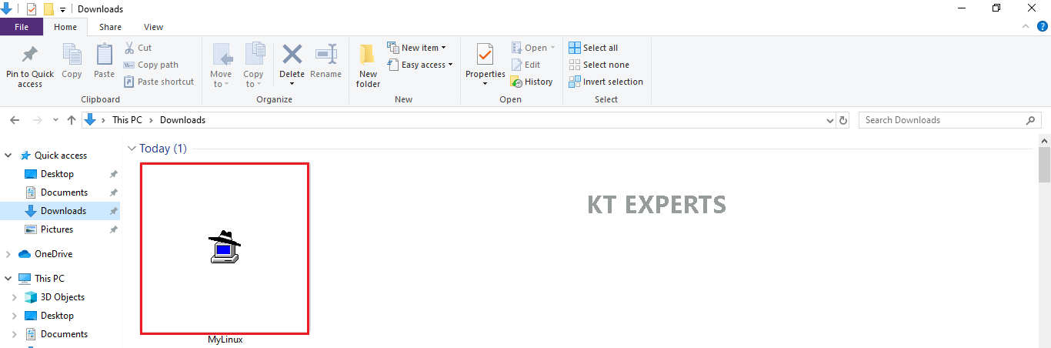Screen dimensions: 1051x348
Task: Collapse This PC tree node
Action: (8, 279)
